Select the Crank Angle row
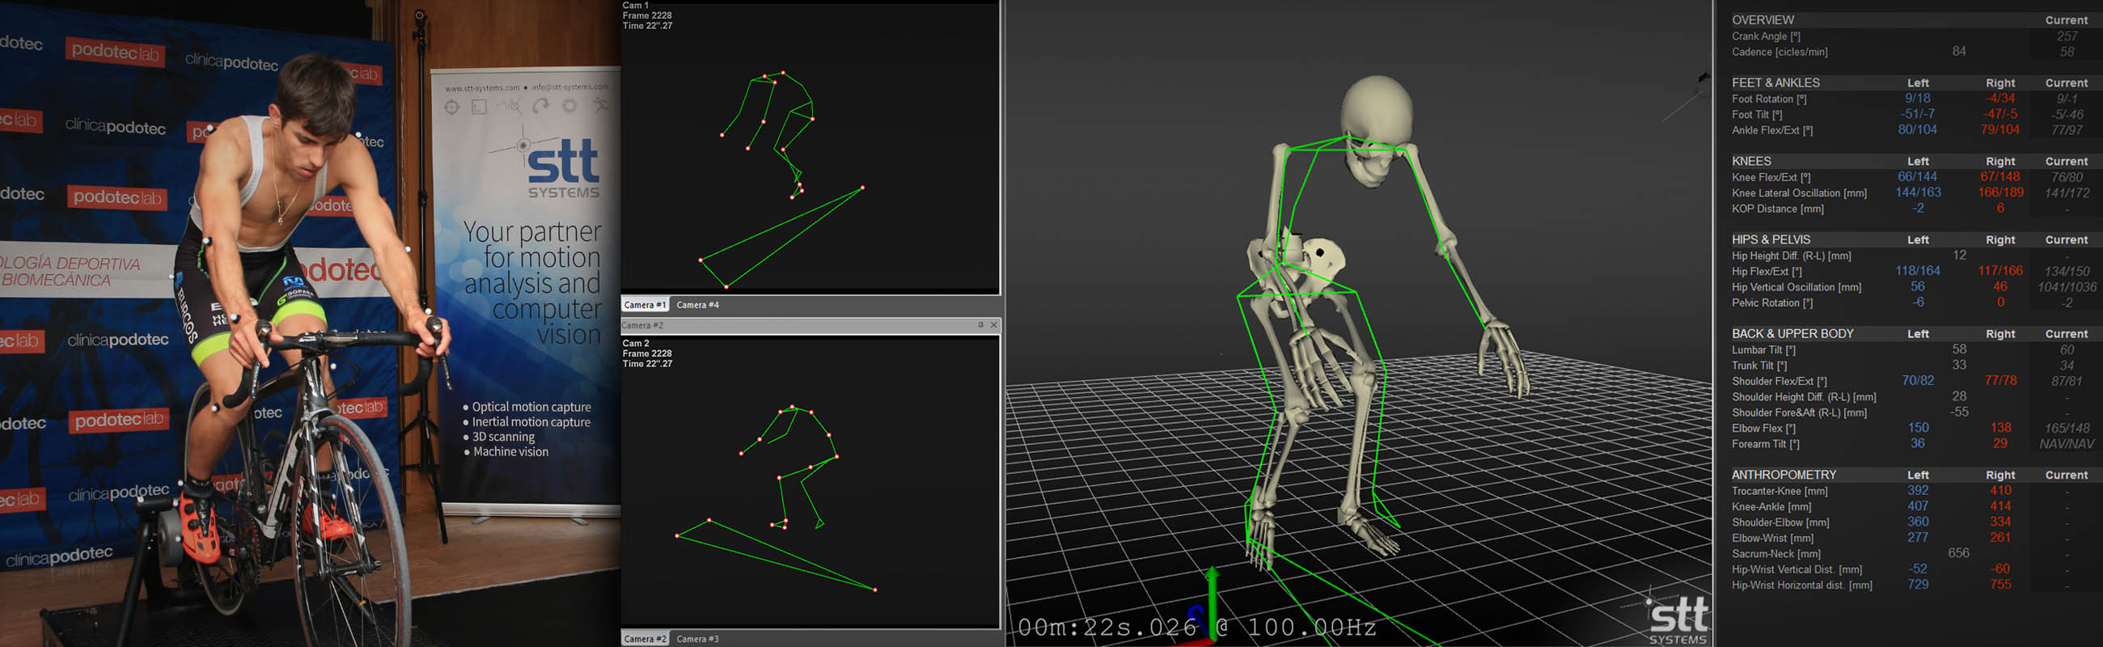The width and height of the screenshot is (2103, 647). (x=1765, y=36)
